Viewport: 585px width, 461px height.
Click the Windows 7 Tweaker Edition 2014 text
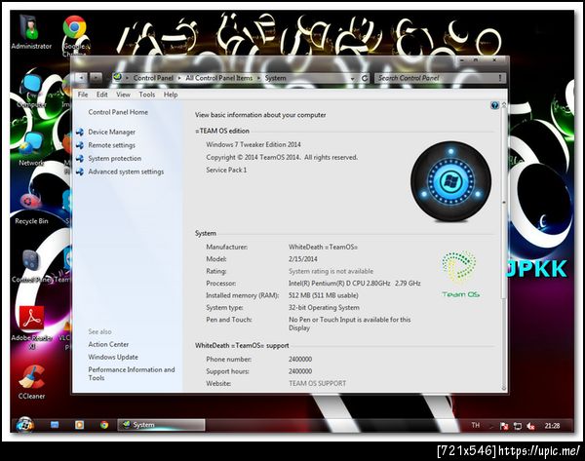[253, 144]
